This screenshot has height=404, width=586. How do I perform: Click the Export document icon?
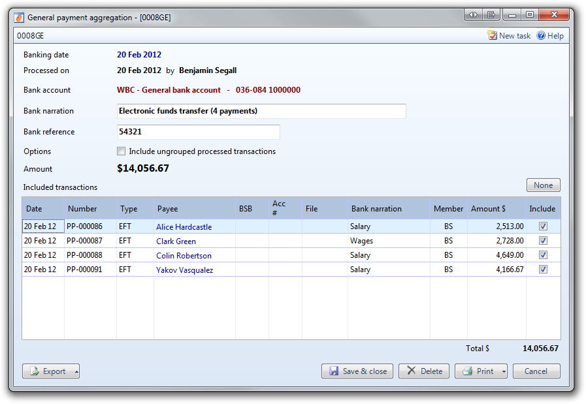(x=35, y=371)
